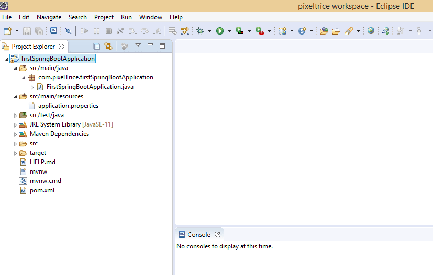The image size is (433, 275).
Task: Close the Console tab
Action: coord(217,235)
